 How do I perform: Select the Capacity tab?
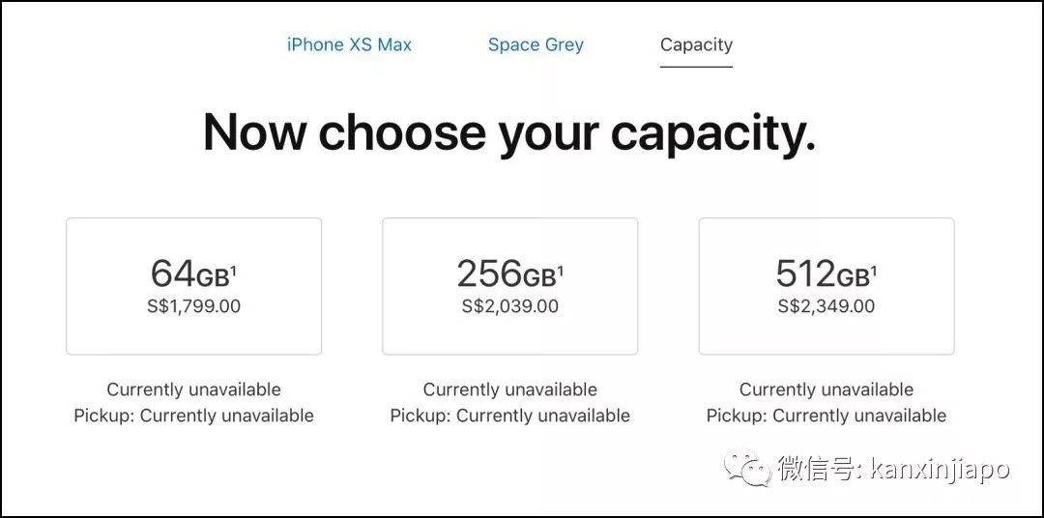point(696,44)
